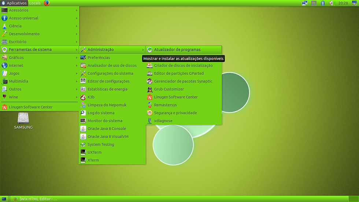
Task: Click the show desktop icon in bottom panel
Action: (4, 199)
